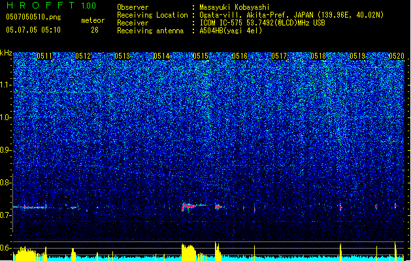Click the A504HB(yagi 4el) antenna text
Viewport: 411px width, 261px height.
[231, 31]
